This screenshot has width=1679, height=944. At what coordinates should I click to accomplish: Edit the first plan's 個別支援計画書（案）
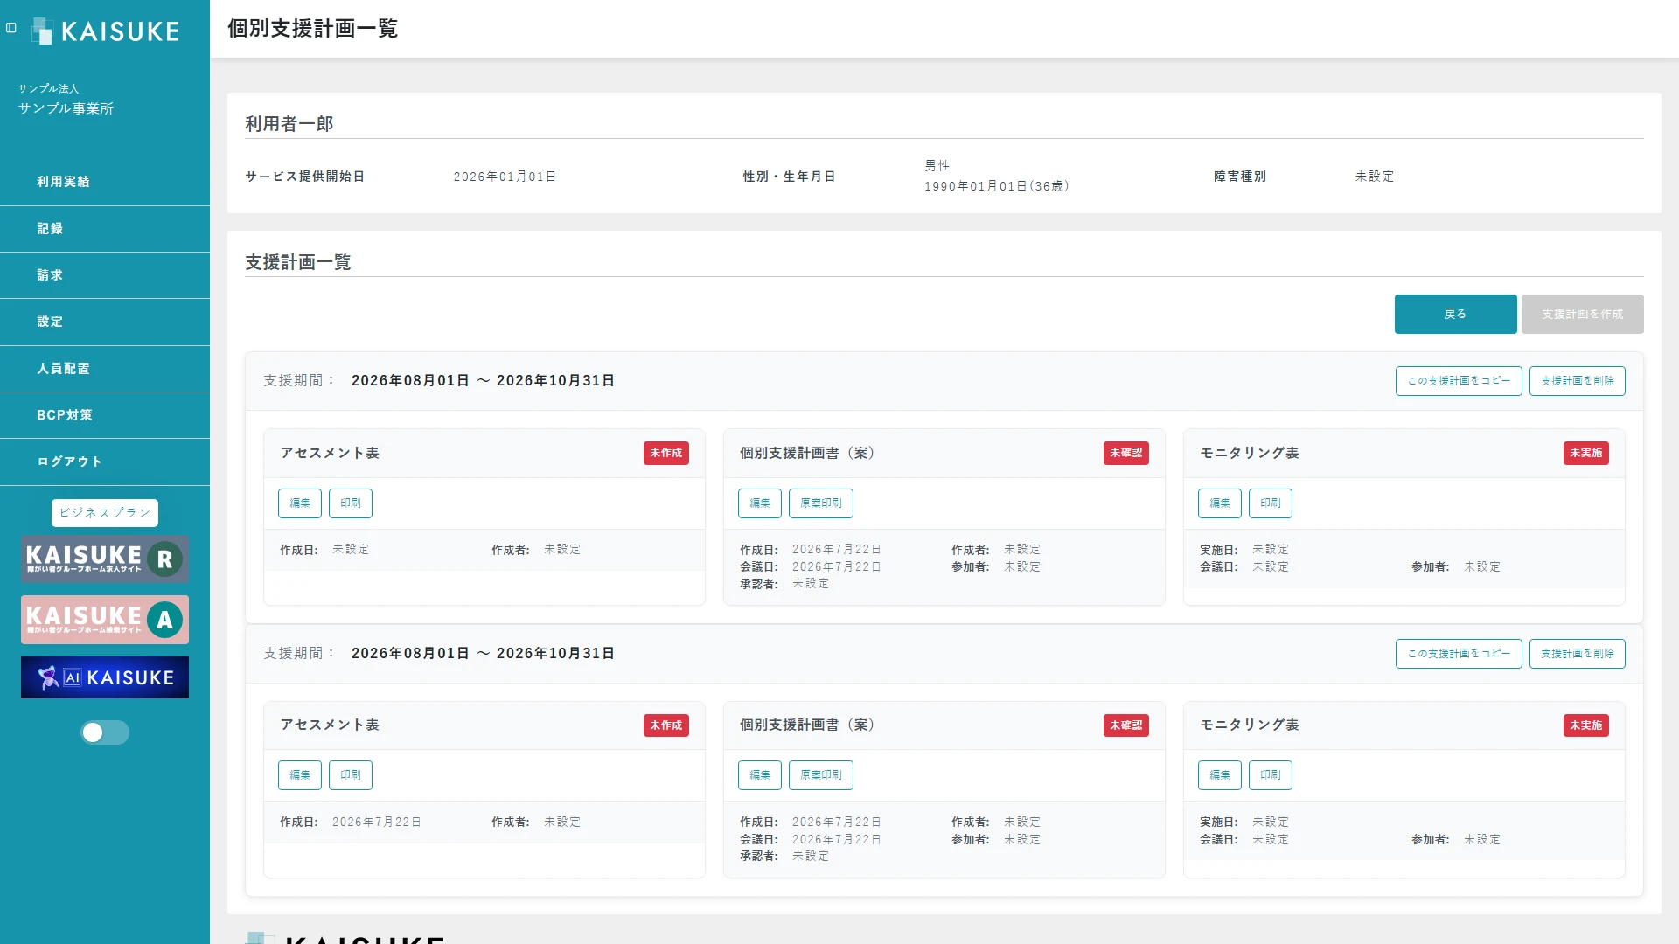point(760,503)
